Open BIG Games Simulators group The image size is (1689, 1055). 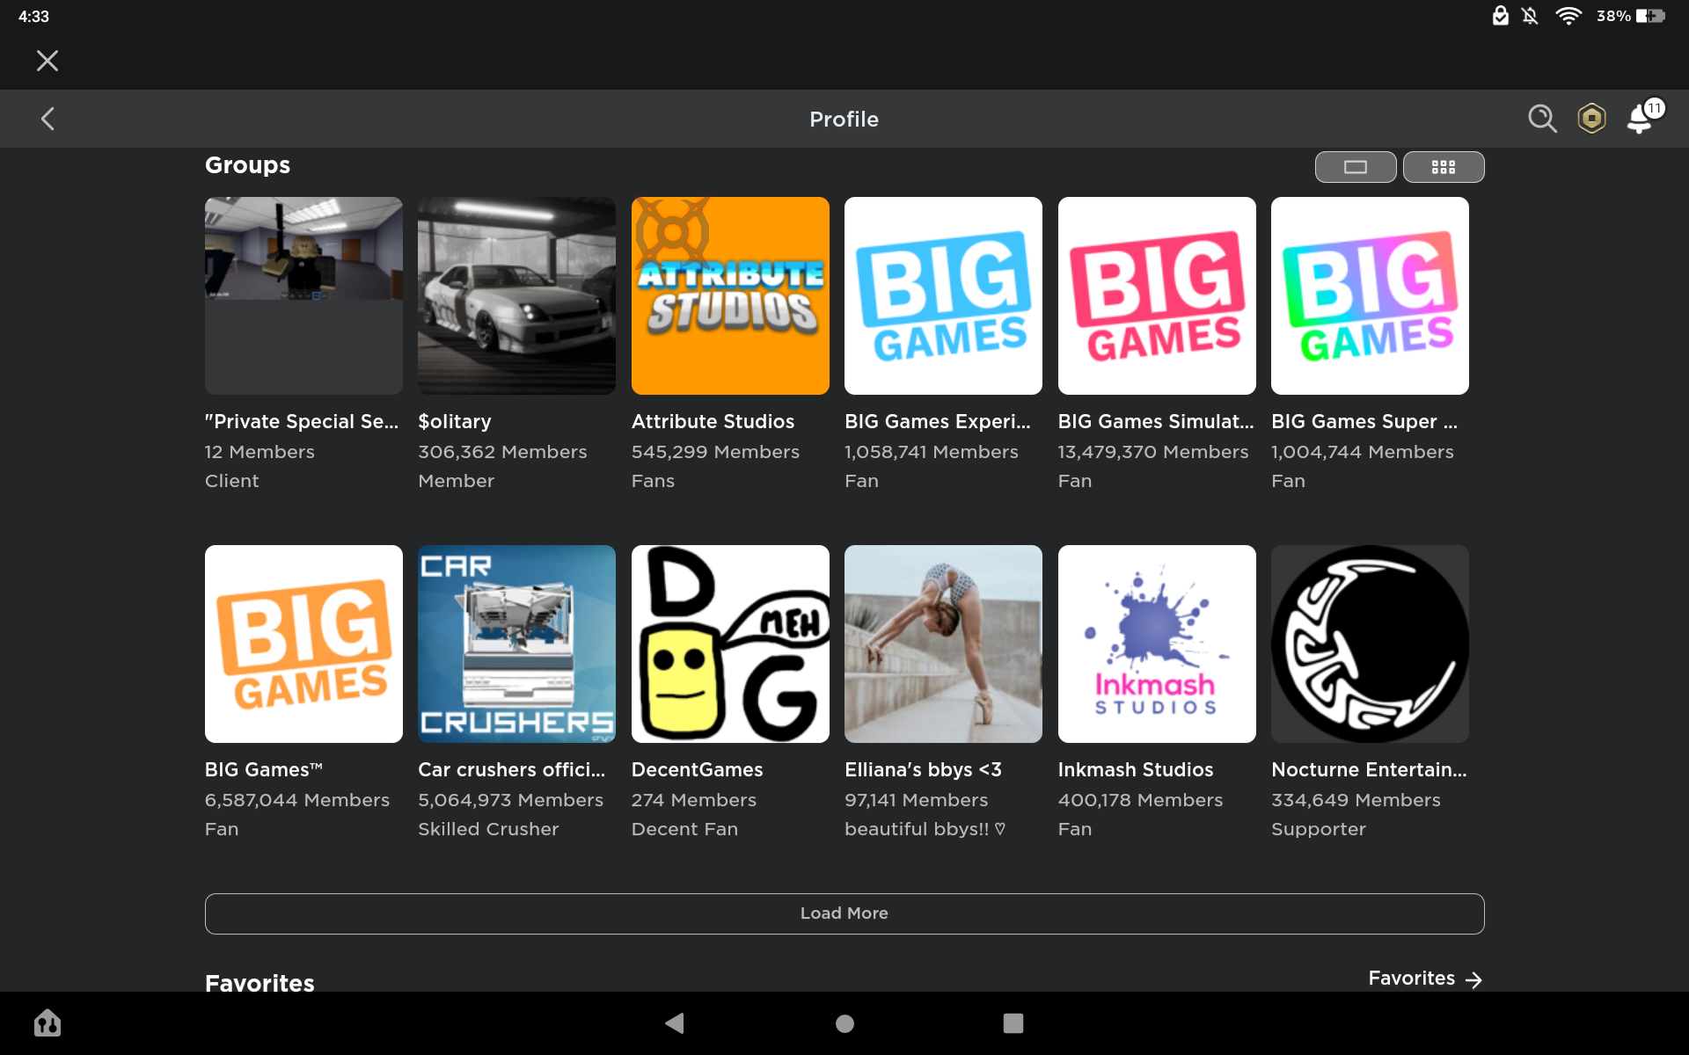click(x=1156, y=295)
